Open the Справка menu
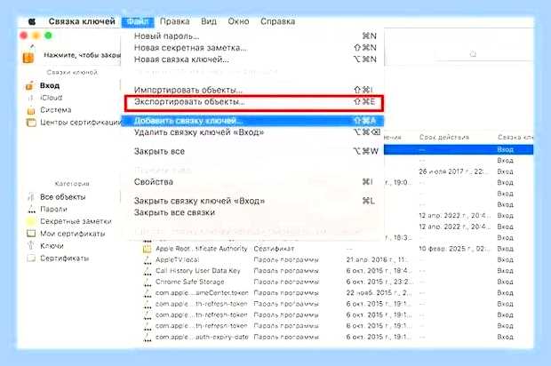The image size is (551, 366). 277,21
